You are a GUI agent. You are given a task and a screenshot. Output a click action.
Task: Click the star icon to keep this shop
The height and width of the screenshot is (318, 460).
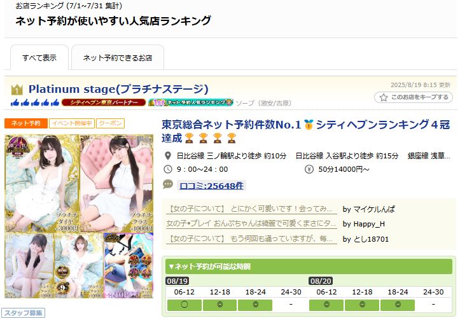pos(384,97)
